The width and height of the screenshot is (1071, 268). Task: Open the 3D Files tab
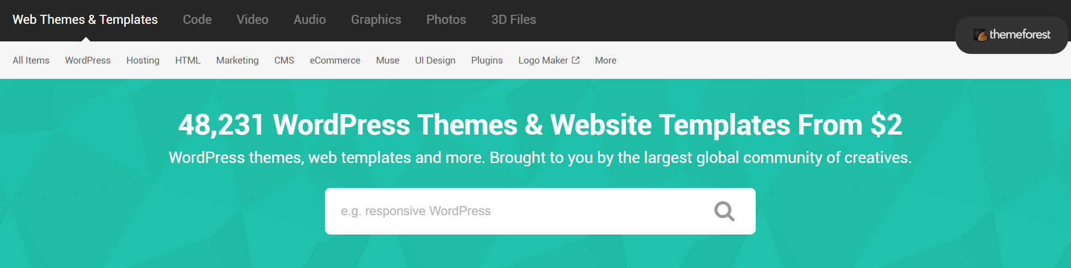[514, 20]
